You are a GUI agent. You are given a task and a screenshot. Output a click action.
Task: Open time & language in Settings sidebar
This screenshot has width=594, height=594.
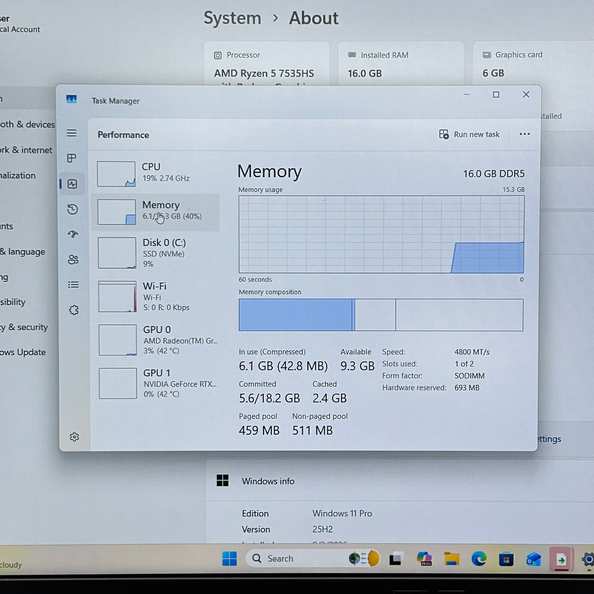click(x=22, y=251)
